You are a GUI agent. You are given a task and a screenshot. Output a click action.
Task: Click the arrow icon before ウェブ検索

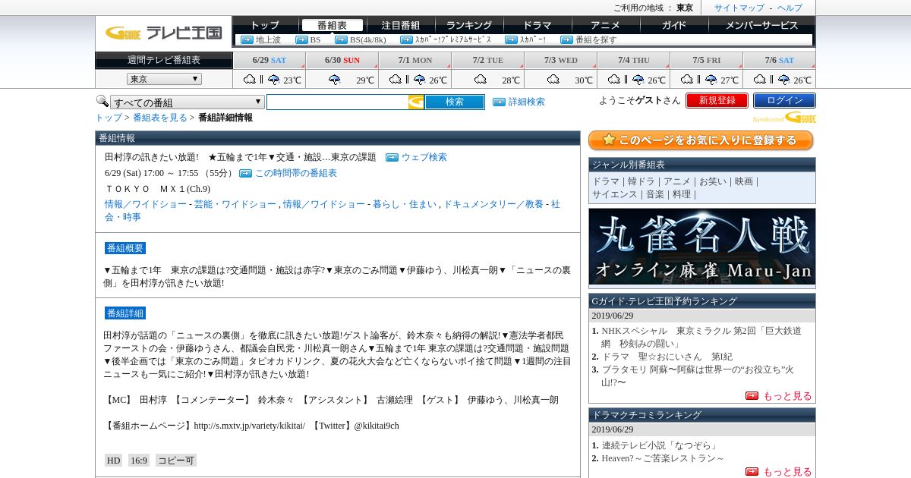[392, 157]
